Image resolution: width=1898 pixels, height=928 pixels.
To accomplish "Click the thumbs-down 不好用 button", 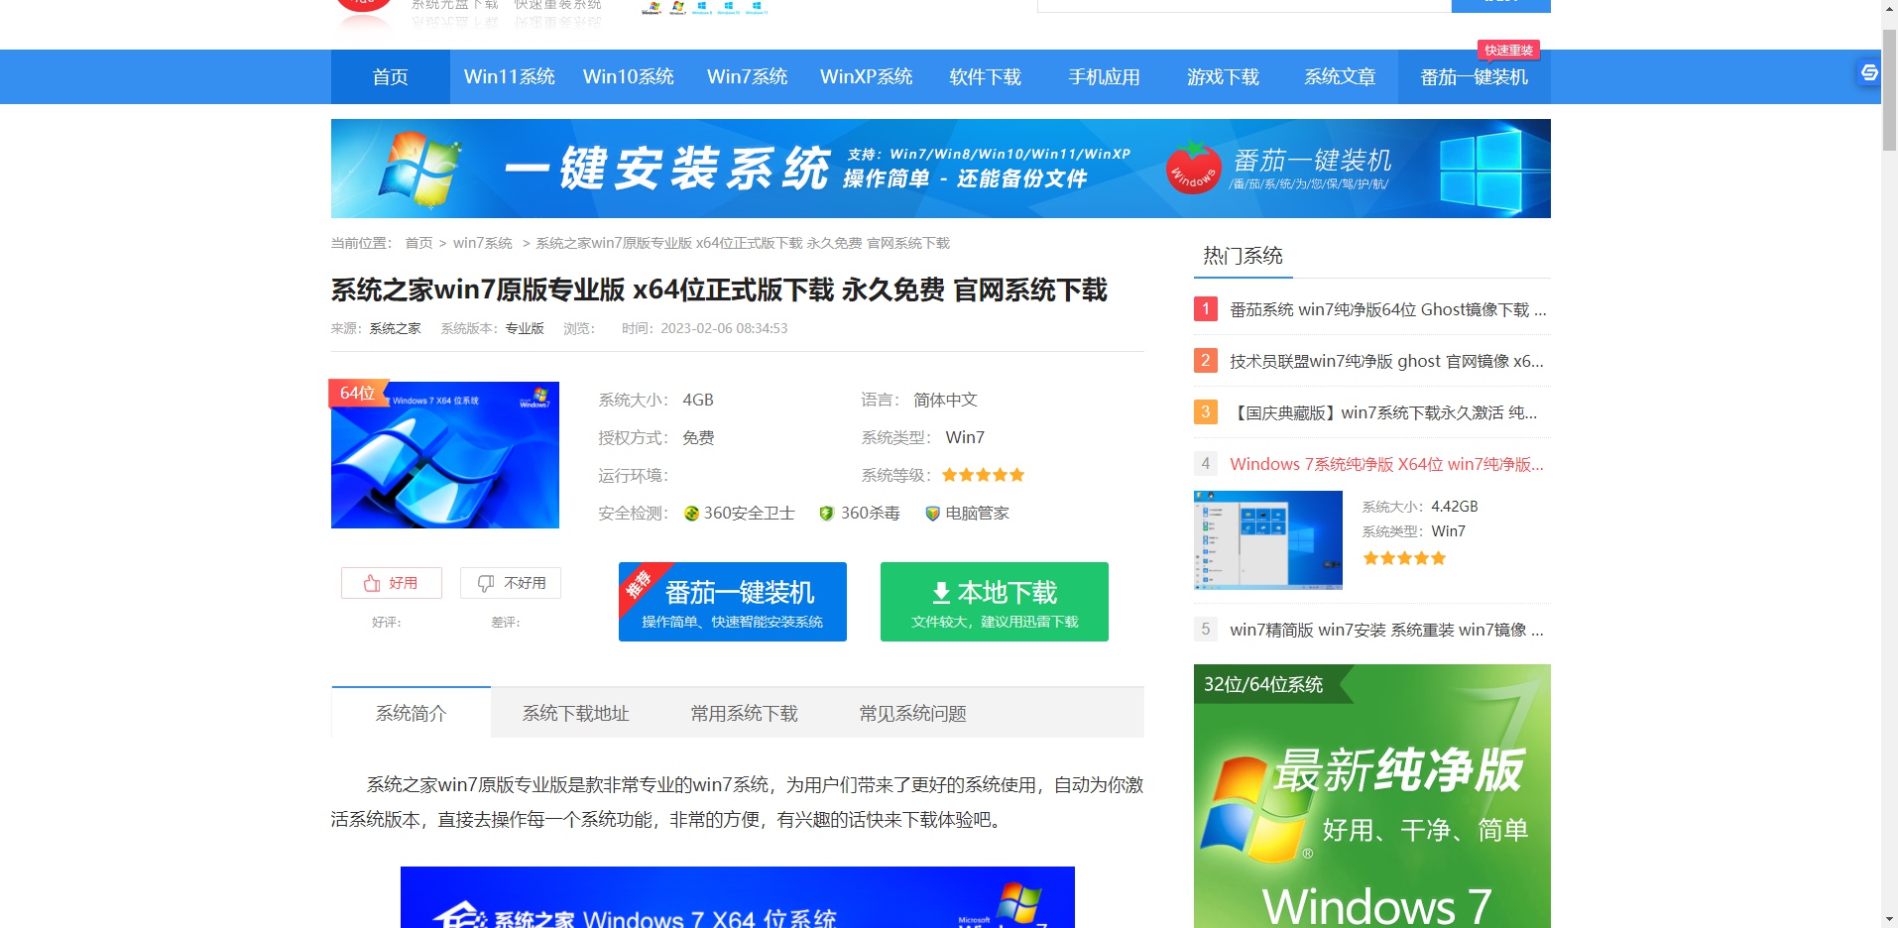I will (x=511, y=583).
